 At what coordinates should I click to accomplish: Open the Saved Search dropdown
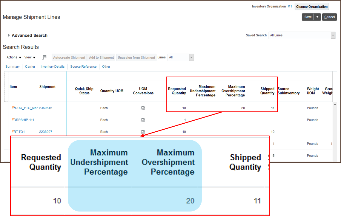[x=333, y=35]
